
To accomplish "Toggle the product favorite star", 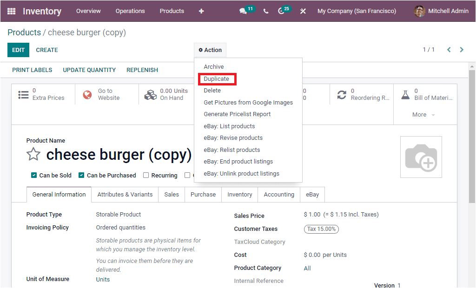I will (x=33, y=154).
